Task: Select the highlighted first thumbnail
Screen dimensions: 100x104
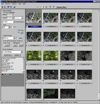Action: (34, 18)
